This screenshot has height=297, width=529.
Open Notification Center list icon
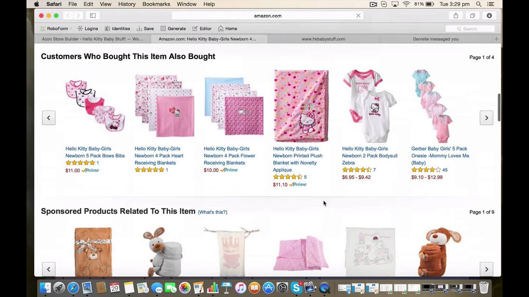(491, 4)
